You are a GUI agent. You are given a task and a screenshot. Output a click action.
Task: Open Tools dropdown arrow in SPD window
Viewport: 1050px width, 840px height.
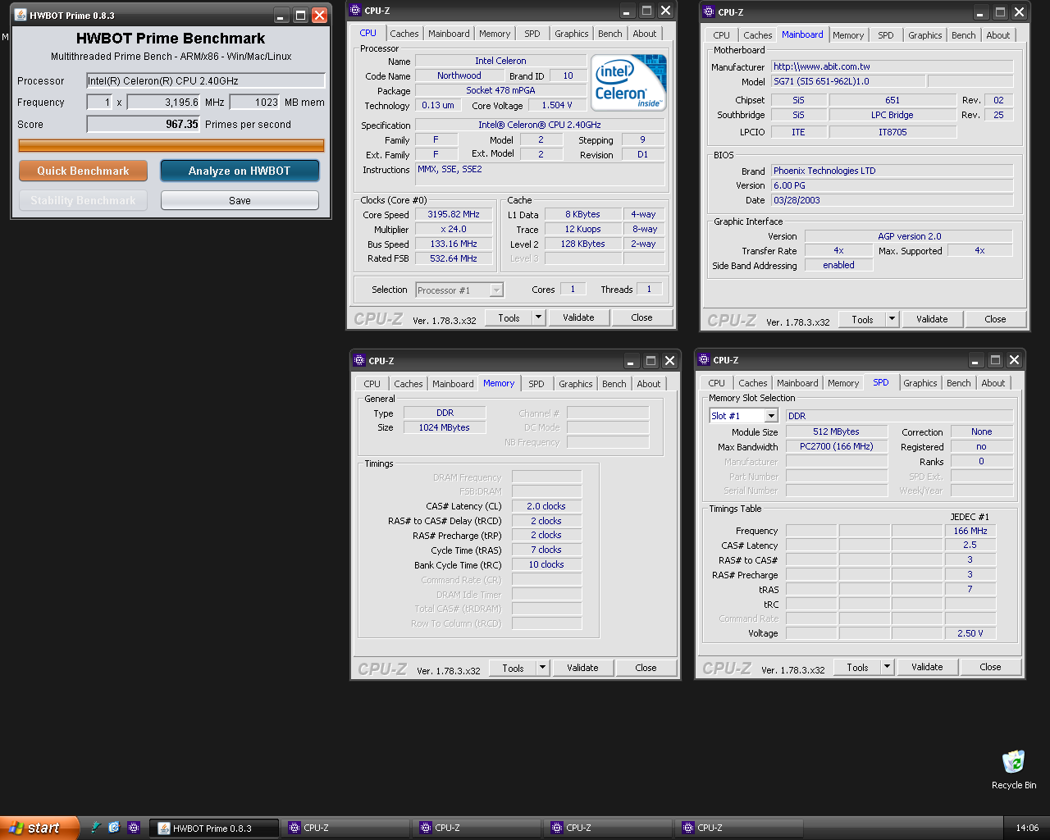pos(887,667)
